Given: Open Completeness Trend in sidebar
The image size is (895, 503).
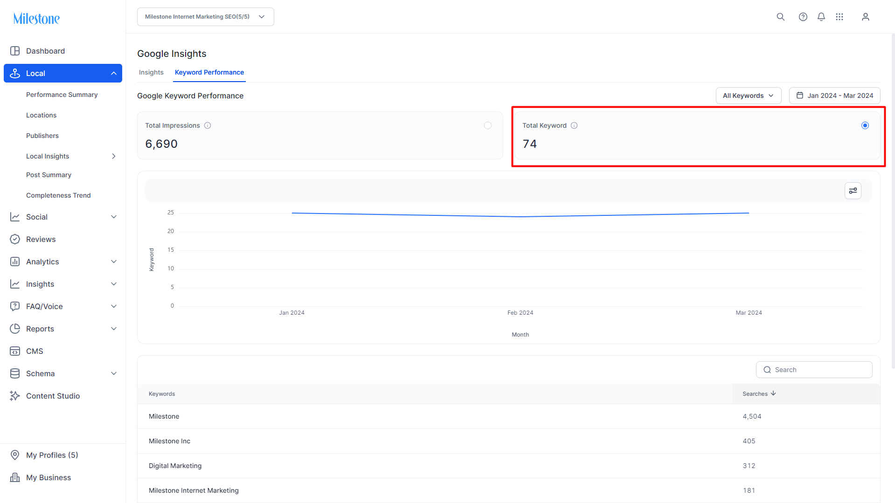Looking at the screenshot, I should click(58, 195).
